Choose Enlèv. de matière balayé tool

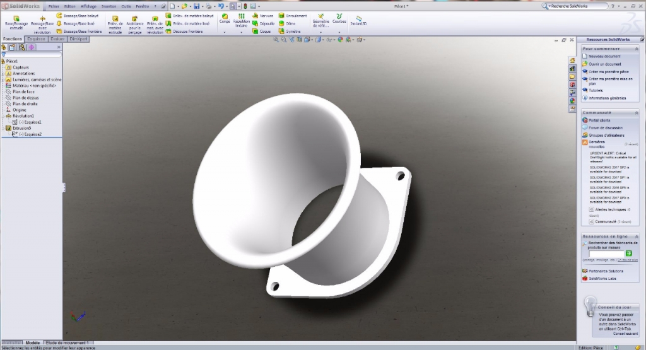(x=189, y=16)
